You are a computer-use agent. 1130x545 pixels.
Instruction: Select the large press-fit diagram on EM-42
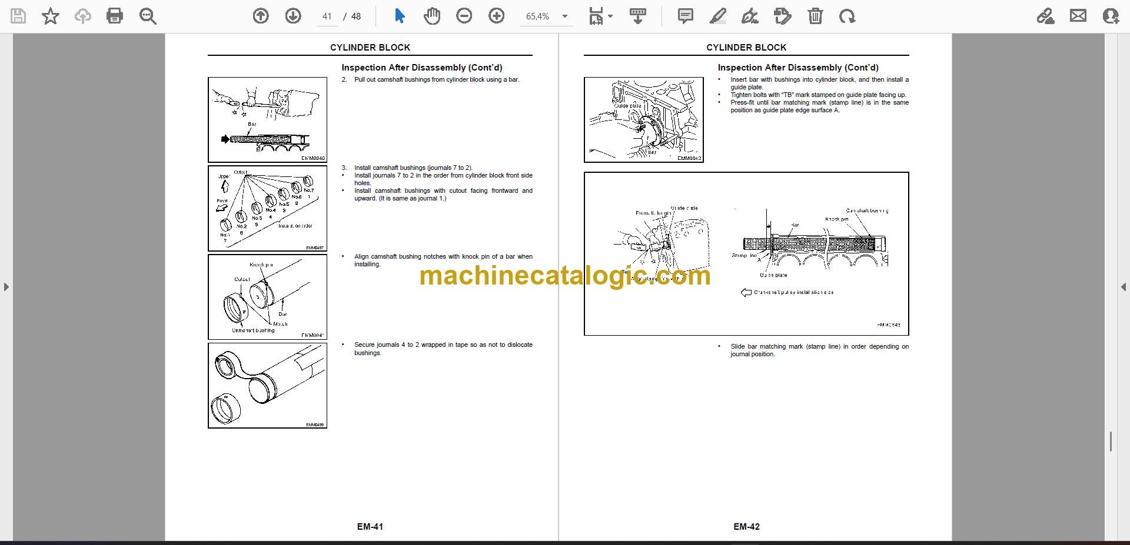click(746, 254)
